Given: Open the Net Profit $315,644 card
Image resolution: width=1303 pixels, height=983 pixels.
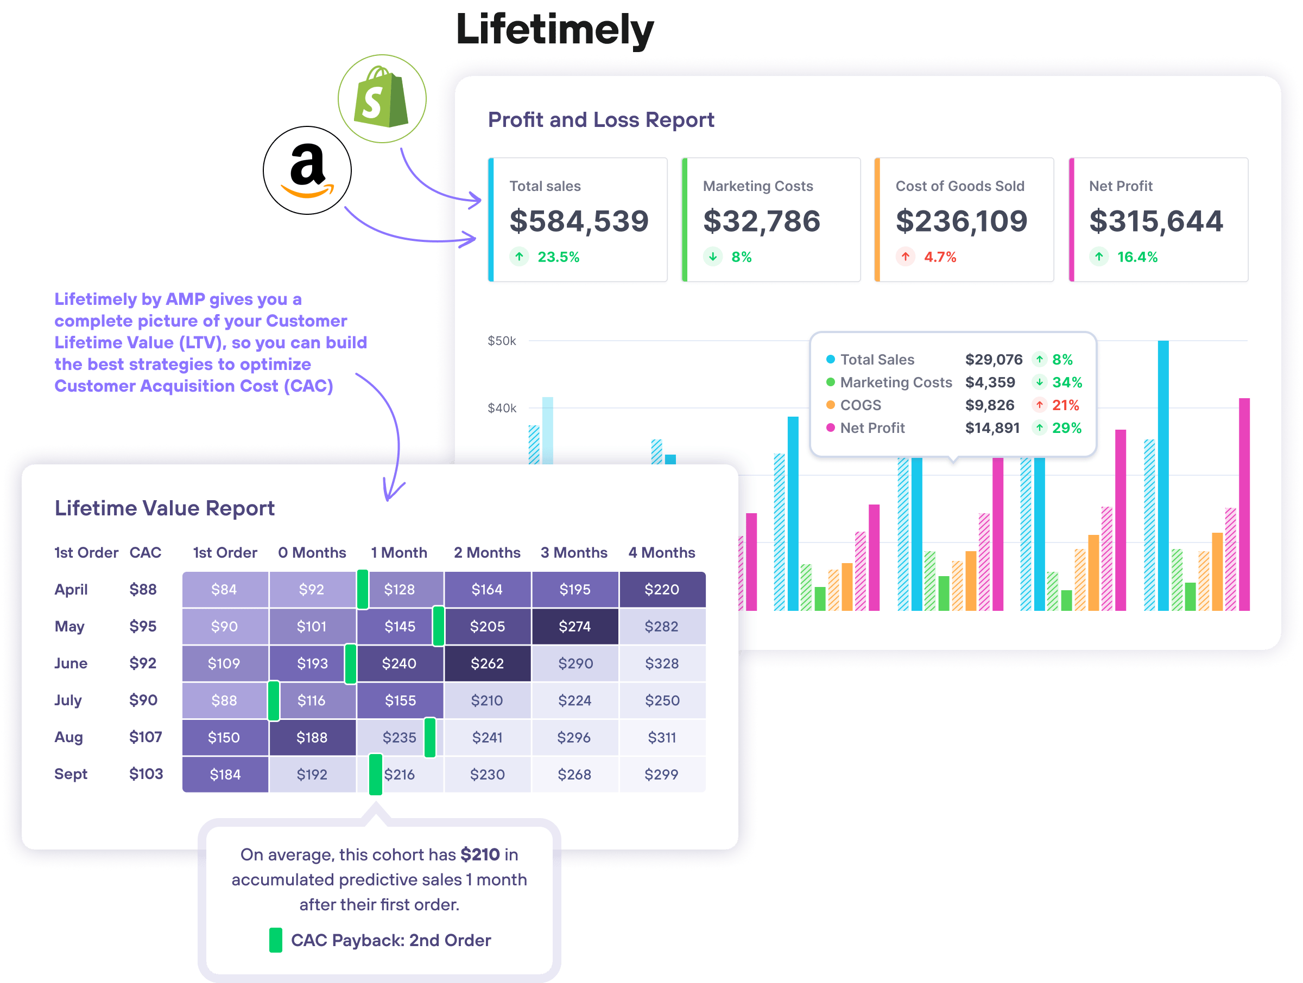Looking at the screenshot, I should point(1158,220).
